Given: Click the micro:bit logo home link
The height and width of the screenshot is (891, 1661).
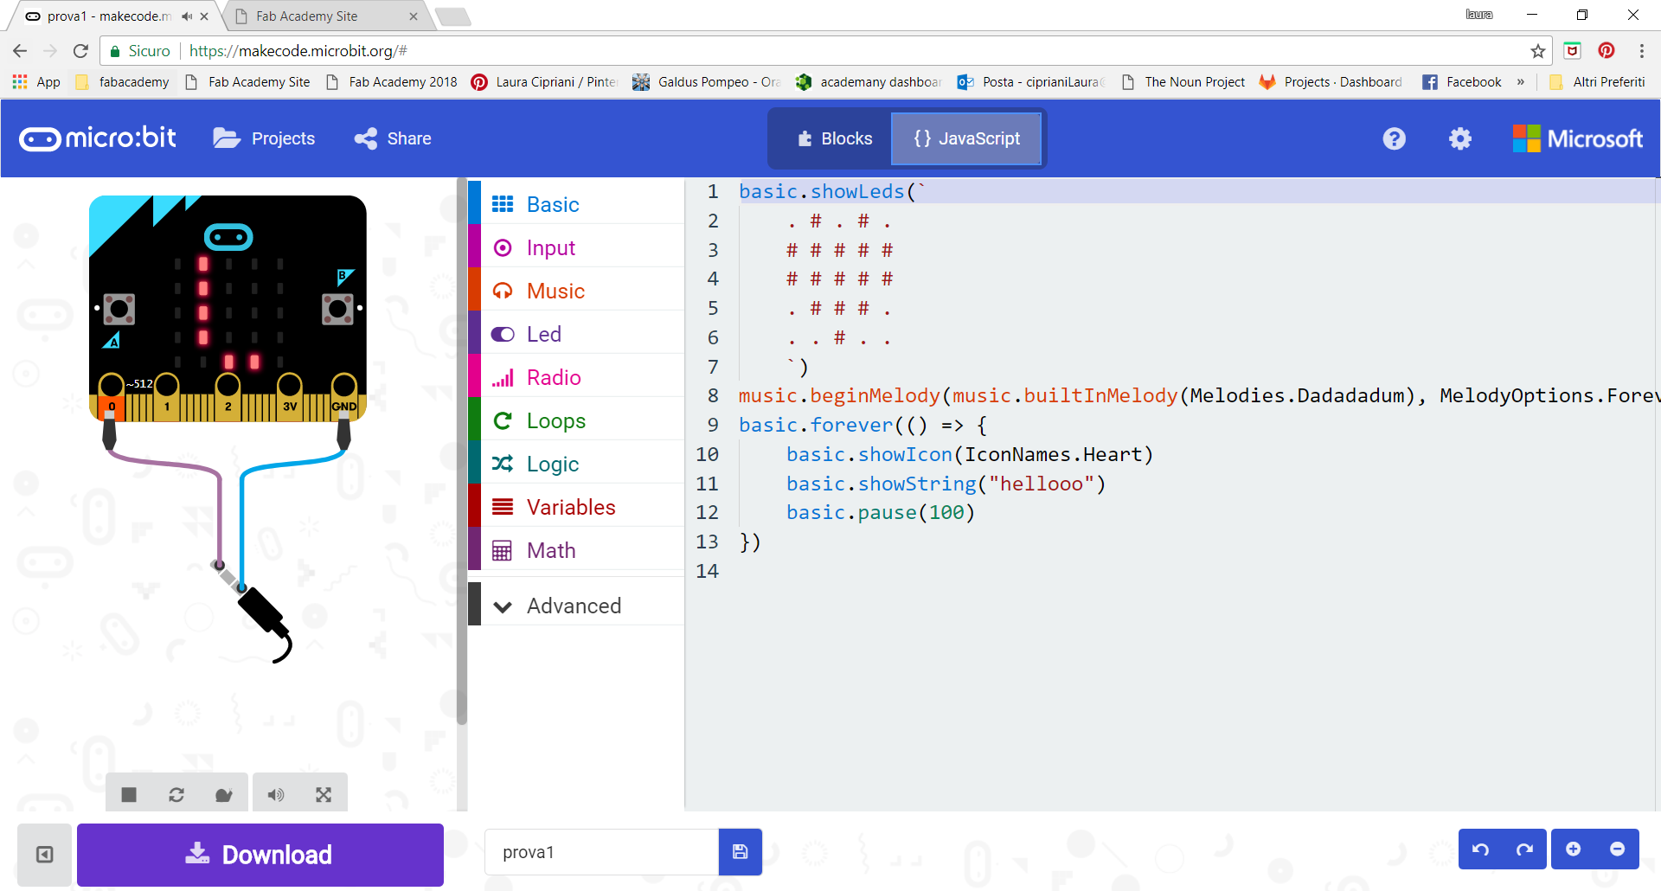Looking at the screenshot, I should coord(98,138).
